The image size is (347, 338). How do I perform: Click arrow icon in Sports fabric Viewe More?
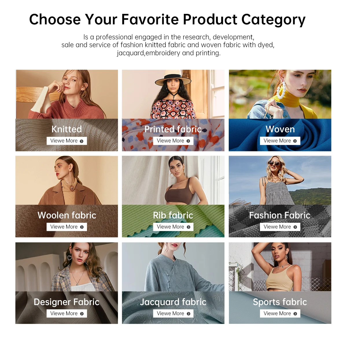click(295, 314)
